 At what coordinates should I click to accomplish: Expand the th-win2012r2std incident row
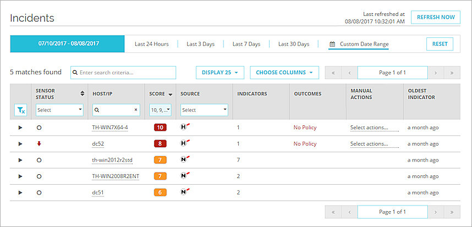click(20, 160)
